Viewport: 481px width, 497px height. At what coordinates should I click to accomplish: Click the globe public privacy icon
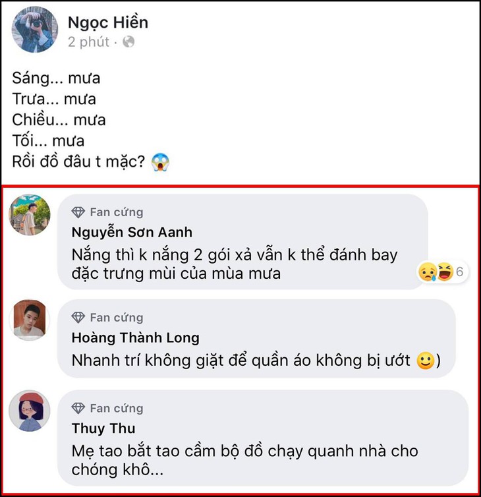coord(129,42)
